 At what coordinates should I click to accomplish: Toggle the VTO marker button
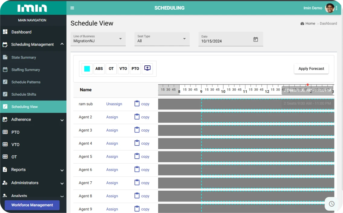(123, 68)
